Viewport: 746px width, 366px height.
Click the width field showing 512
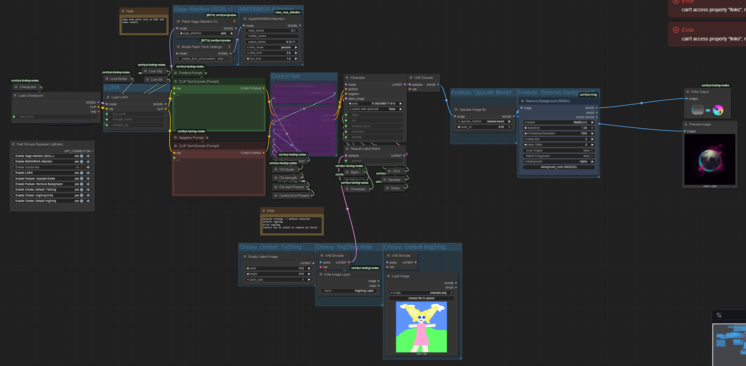[x=278, y=268]
